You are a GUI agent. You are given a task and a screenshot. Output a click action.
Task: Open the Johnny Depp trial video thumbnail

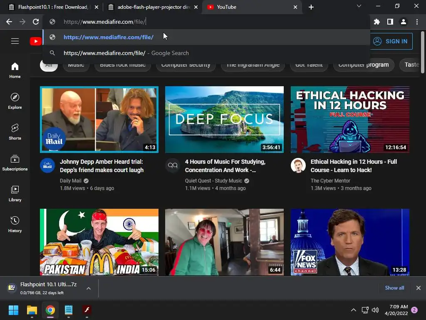pos(99,120)
